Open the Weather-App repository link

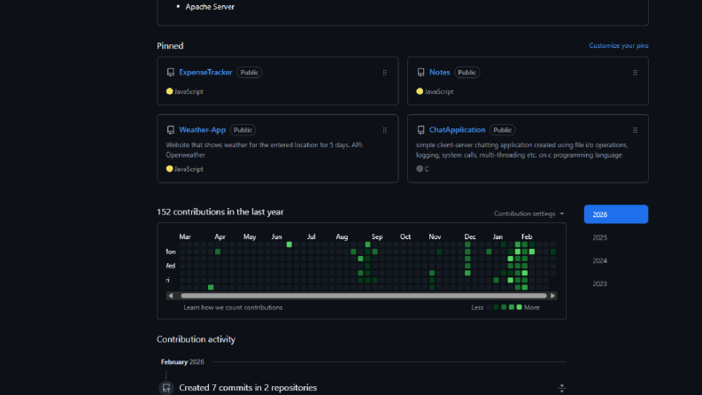(203, 130)
